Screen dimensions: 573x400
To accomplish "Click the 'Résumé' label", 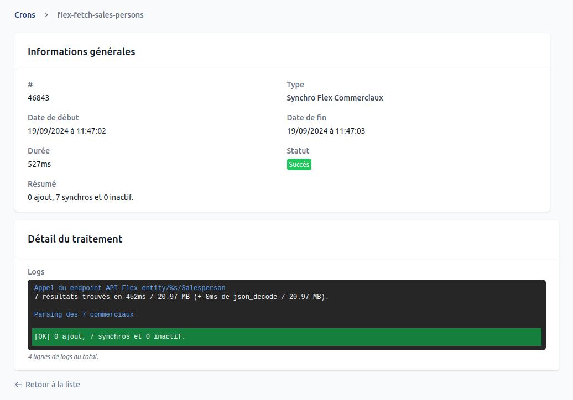I will coord(41,184).
